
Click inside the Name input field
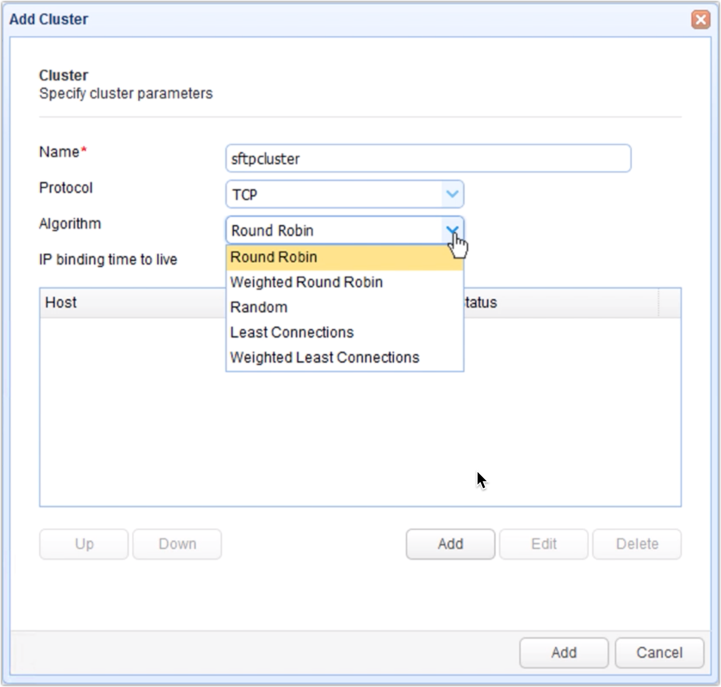point(428,159)
